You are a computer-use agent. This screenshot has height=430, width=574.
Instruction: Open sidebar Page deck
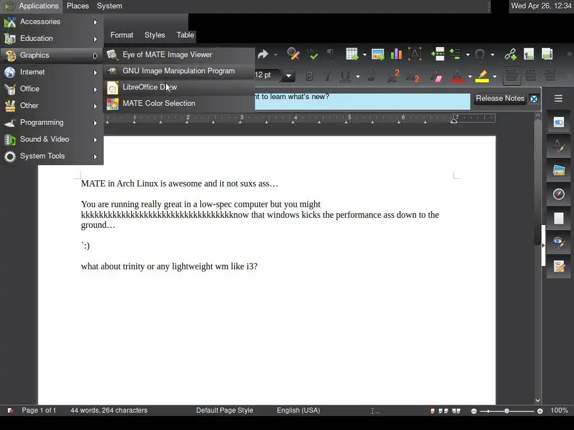click(559, 218)
